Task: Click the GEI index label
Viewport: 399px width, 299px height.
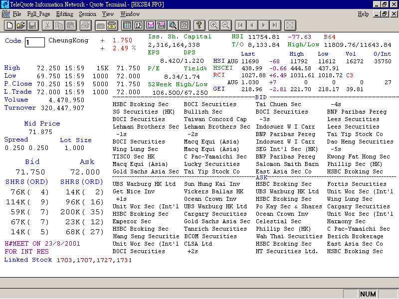Action: click(219, 89)
